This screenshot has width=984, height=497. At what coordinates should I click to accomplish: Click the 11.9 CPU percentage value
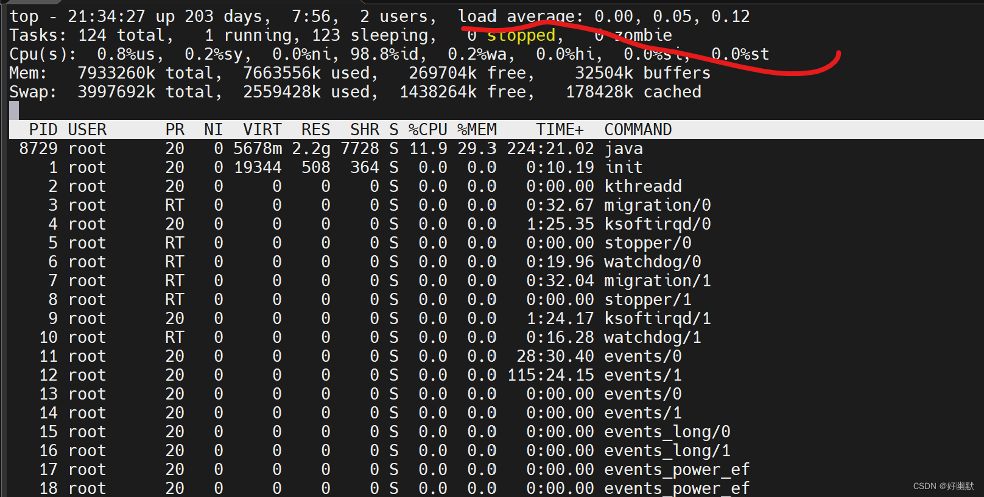point(428,149)
